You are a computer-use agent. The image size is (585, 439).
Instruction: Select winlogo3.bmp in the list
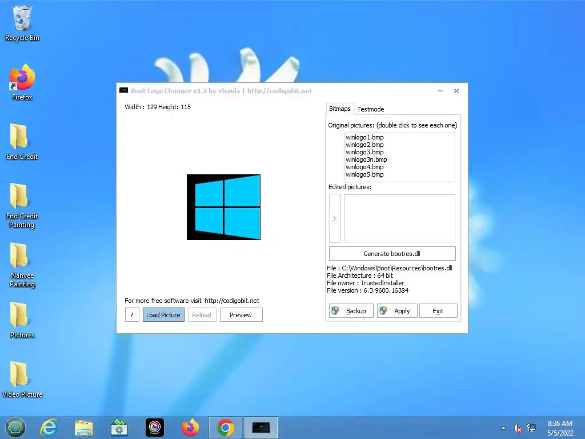(x=364, y=152)
